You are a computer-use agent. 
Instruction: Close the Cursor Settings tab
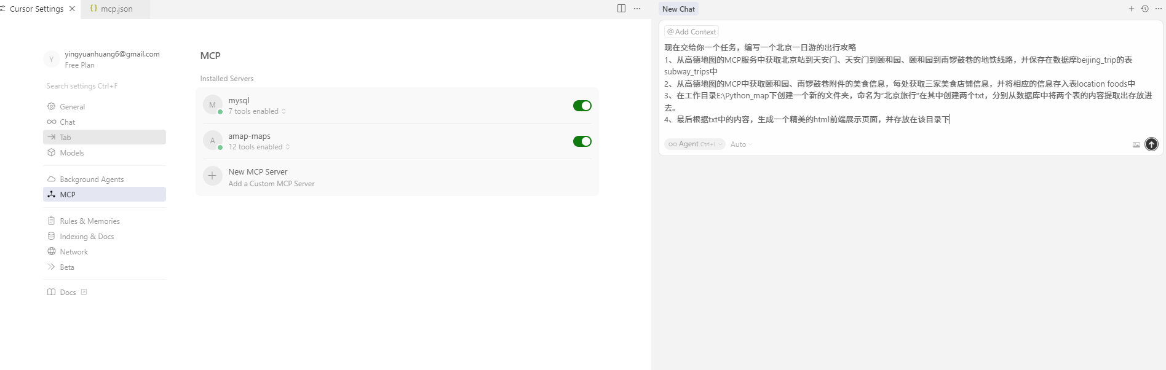coord(72,9)
